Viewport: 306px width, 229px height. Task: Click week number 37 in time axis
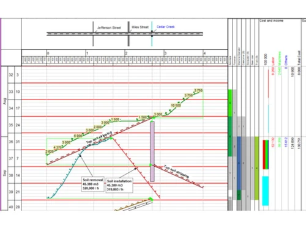[x=11, y=158]
